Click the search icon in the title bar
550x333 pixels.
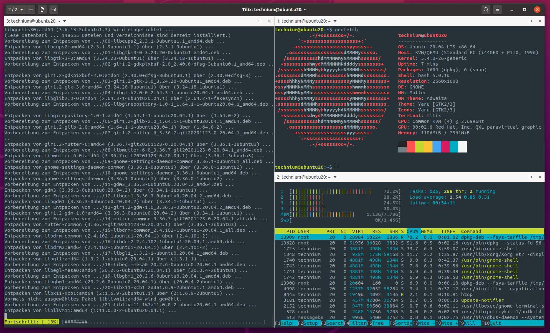pyautogui.click(x=486, y=10)
